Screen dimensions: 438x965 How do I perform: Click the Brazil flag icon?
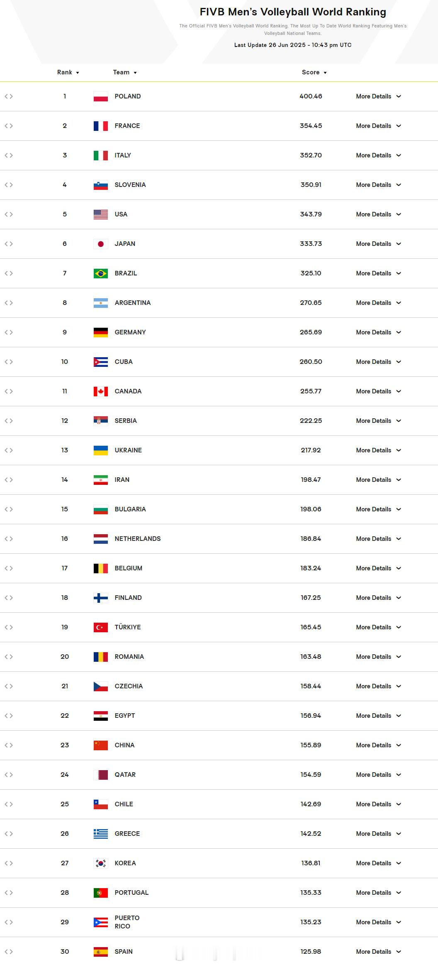click(x=101, y=273)
